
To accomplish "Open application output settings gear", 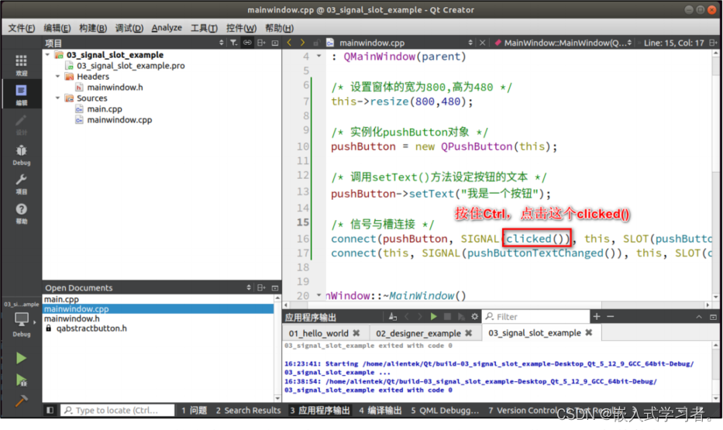I will pos(474,317).
